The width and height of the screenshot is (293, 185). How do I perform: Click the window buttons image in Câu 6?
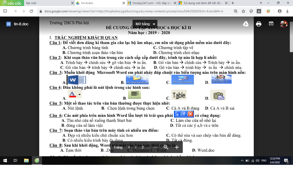(184, 114)
